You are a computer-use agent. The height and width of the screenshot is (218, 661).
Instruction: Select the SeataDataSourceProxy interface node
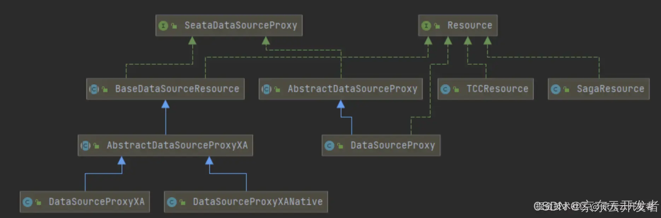[229, 25]
